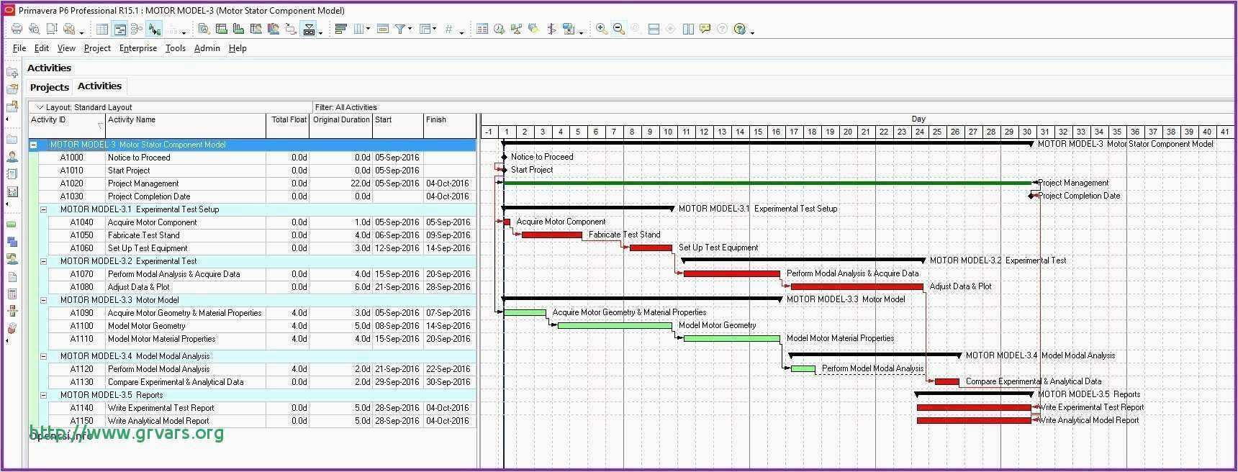Sort by the Activity ID column header
Image resolution: width=1238 pixels, height=472 pixels.
point(67,125)
